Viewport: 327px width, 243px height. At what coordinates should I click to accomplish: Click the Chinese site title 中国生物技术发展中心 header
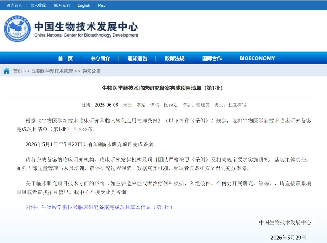pyautogui.click(x=86, y=27)
